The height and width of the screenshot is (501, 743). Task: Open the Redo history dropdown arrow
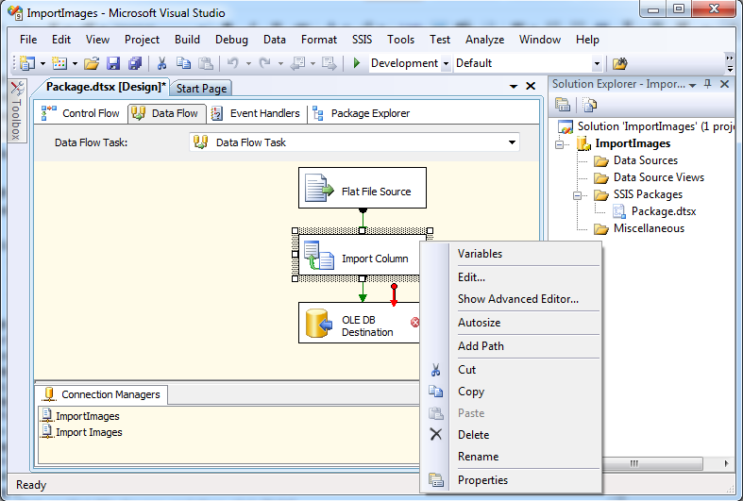coord(280,63)
